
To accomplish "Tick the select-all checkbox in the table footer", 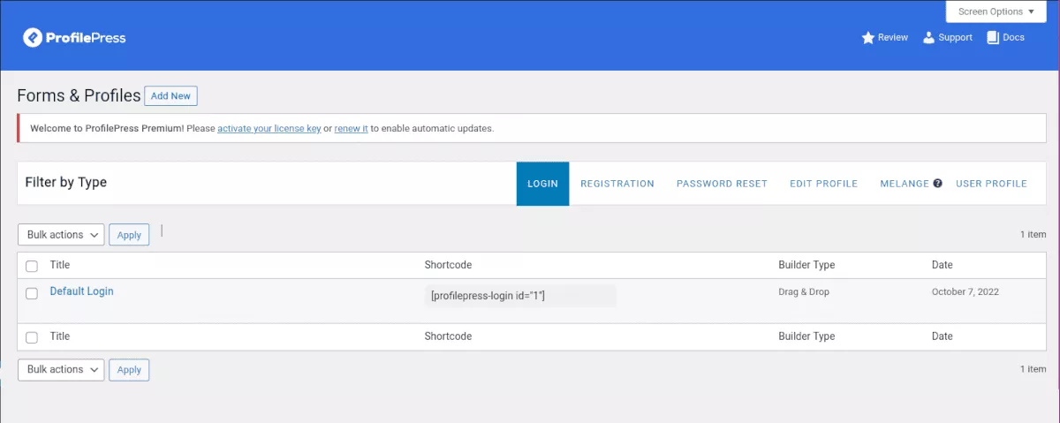I will [32, 337].
